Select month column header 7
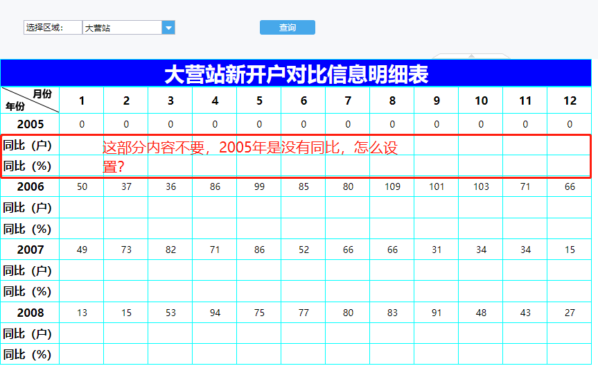Screen dimensions: 598x366 [x=348, y=101]
